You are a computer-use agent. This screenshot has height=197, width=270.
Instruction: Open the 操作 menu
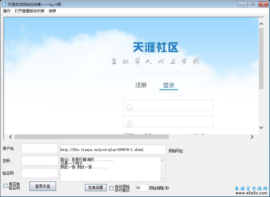tap(6, 11)
